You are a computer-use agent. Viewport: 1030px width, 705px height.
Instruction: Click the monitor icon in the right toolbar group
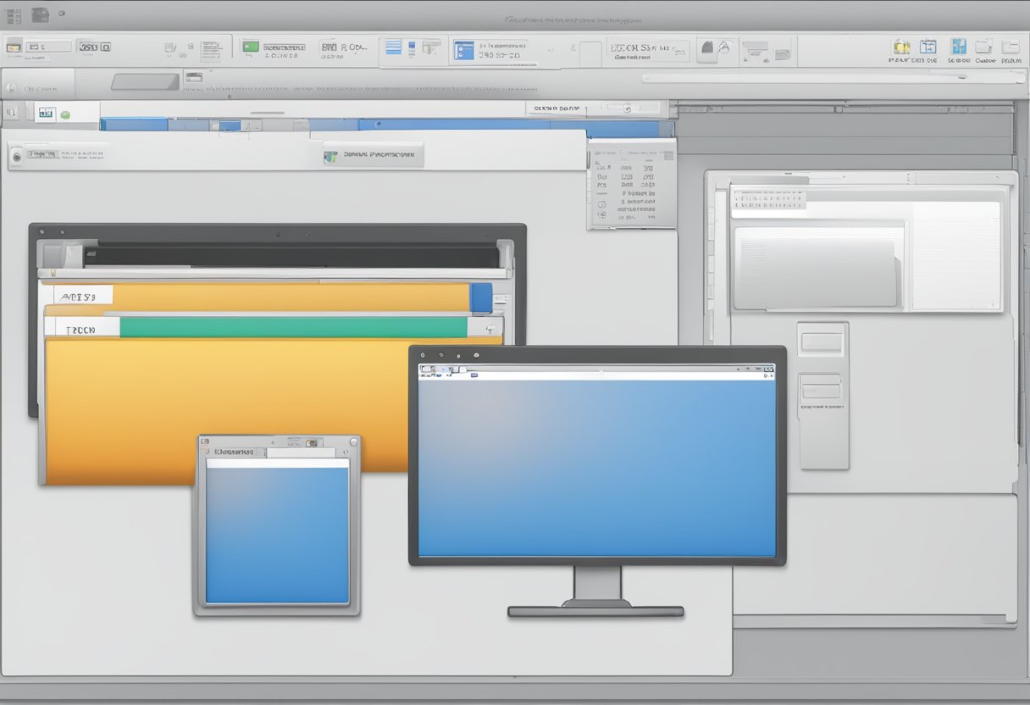[755, 51]
